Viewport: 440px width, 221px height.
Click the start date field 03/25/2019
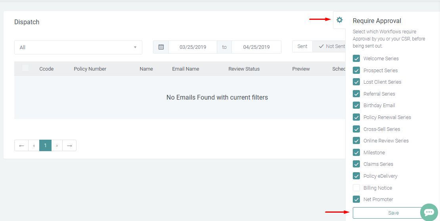point(193,47)
